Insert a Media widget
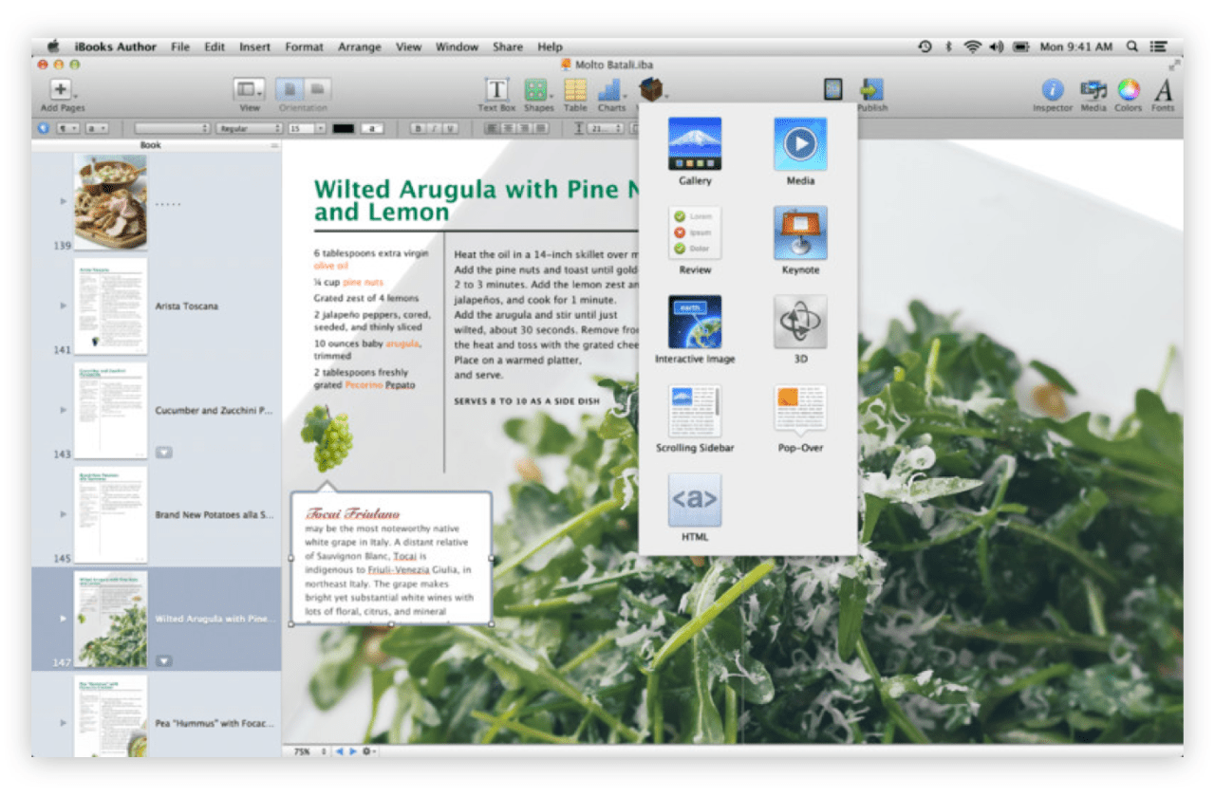 pyautogui.click(x=799, y=143)
